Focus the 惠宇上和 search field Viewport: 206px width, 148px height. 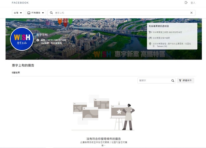tap(121, 13)
